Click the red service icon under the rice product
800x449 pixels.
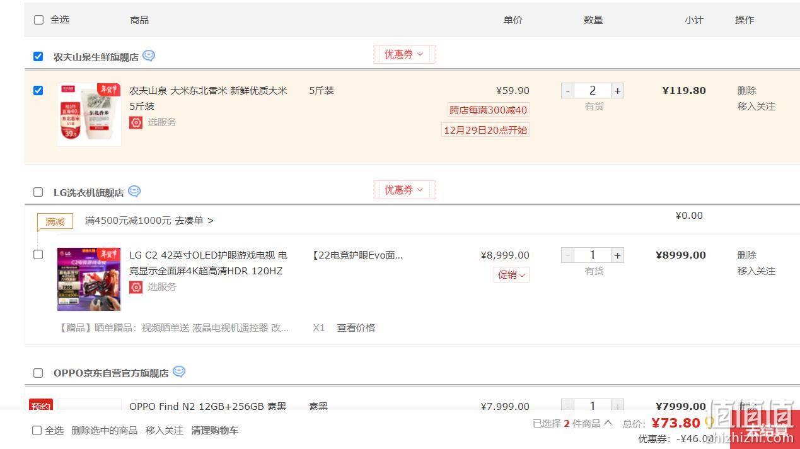[136, 122]
